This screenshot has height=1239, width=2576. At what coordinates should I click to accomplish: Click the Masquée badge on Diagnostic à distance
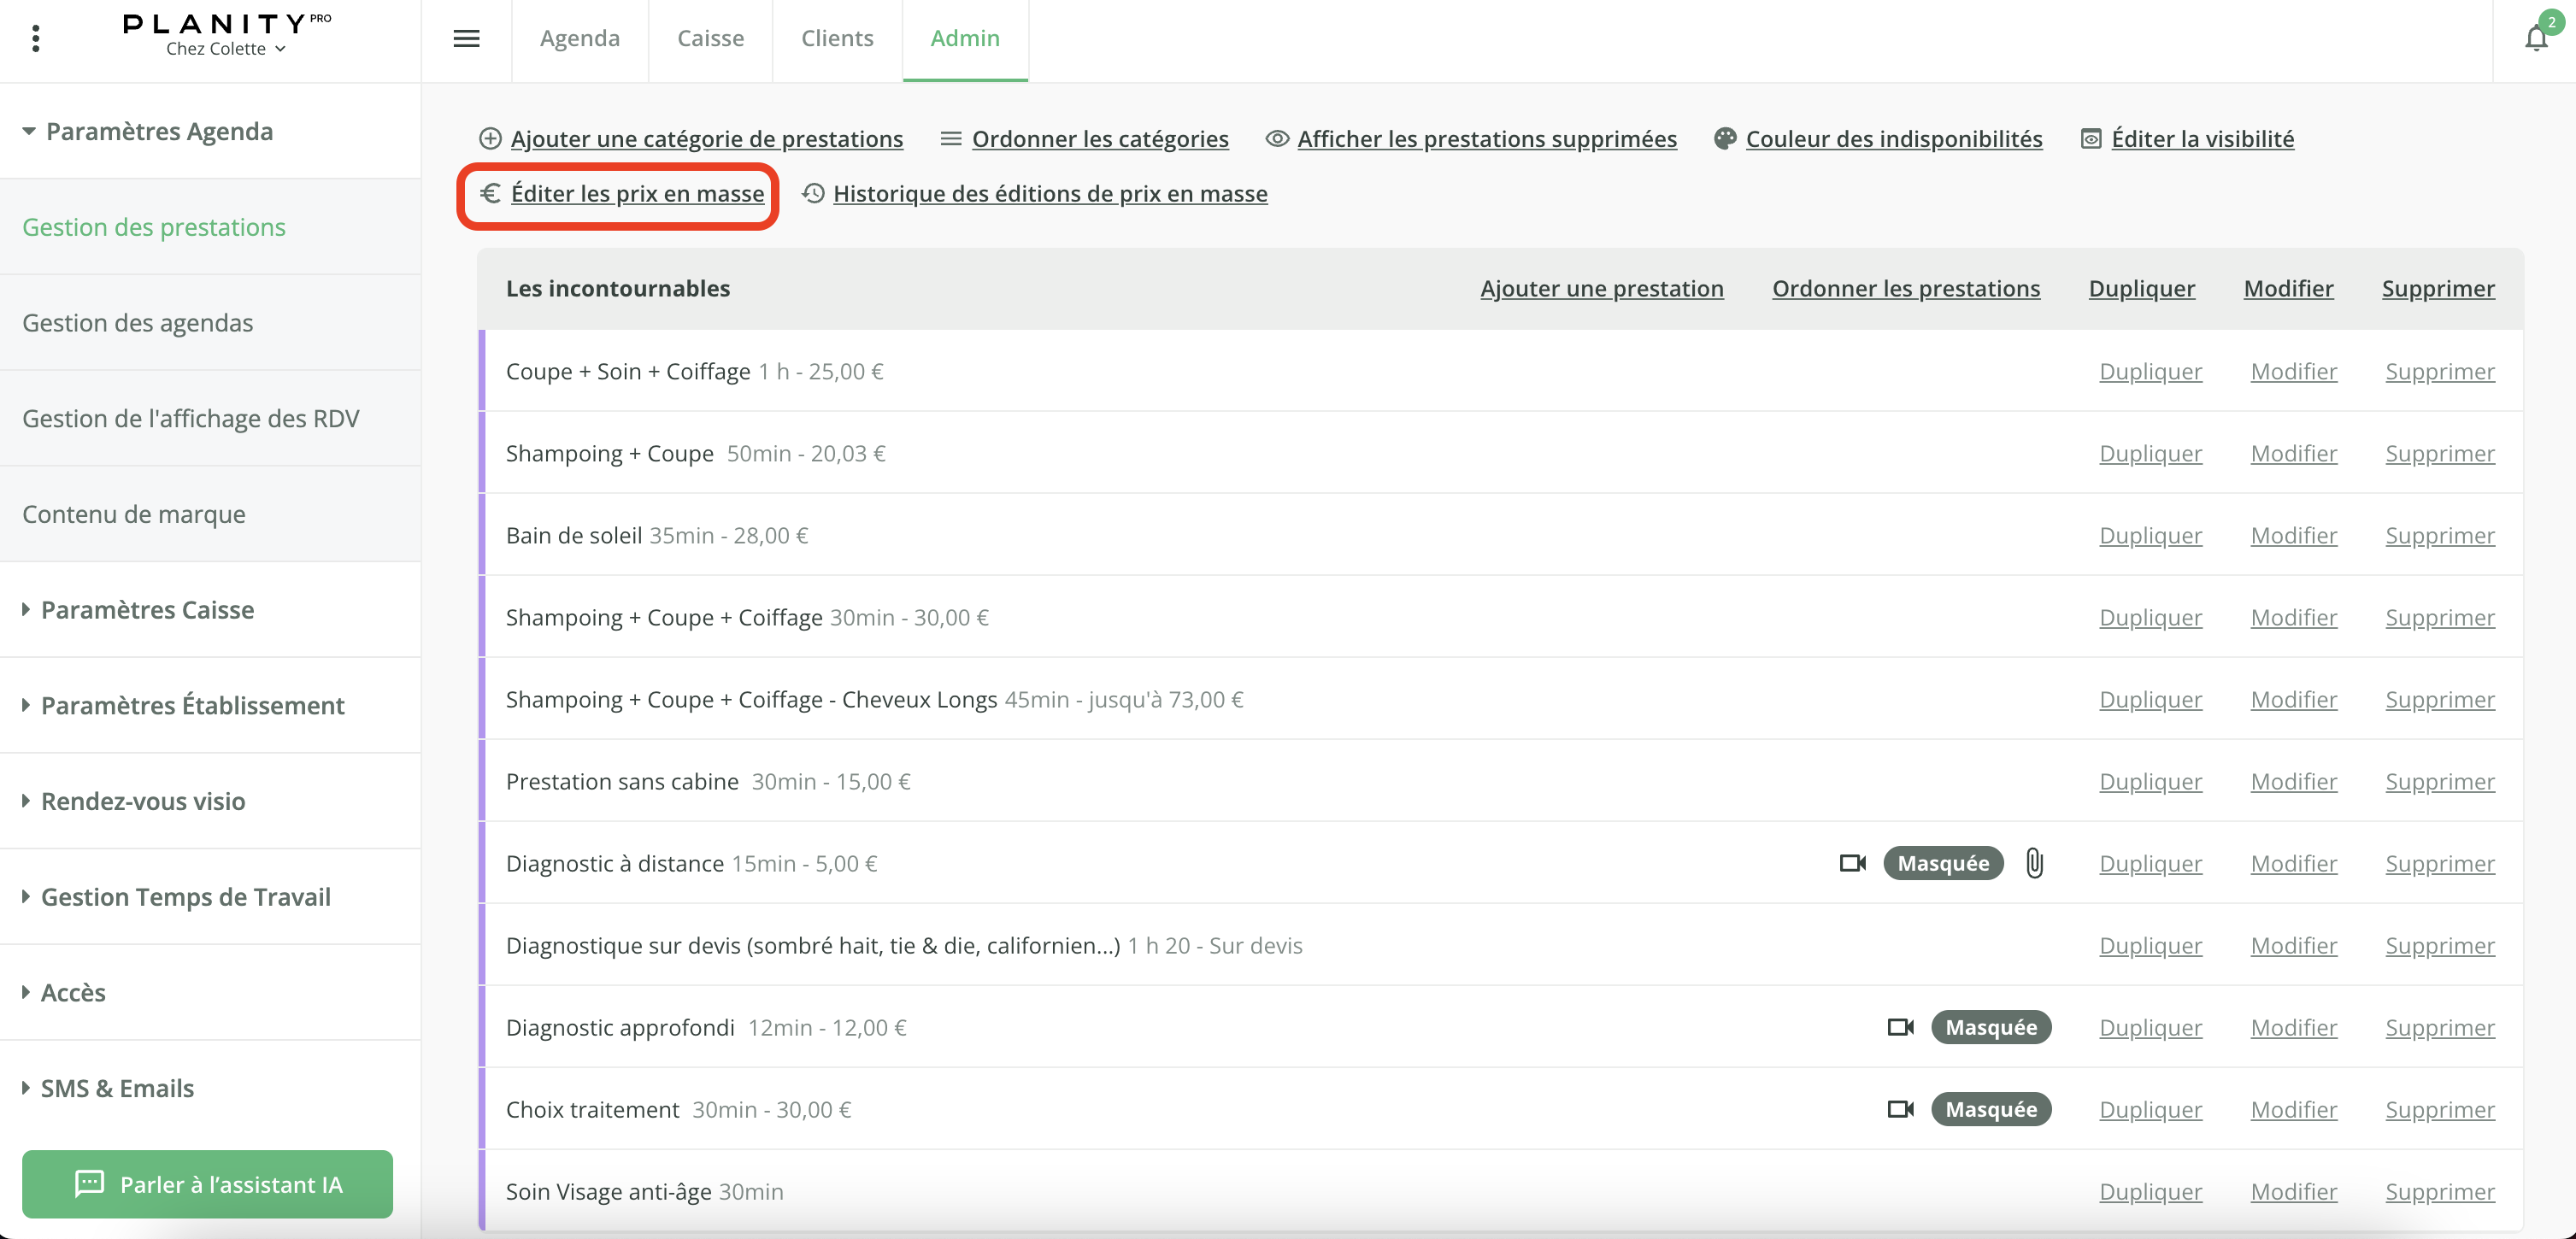1943,863
